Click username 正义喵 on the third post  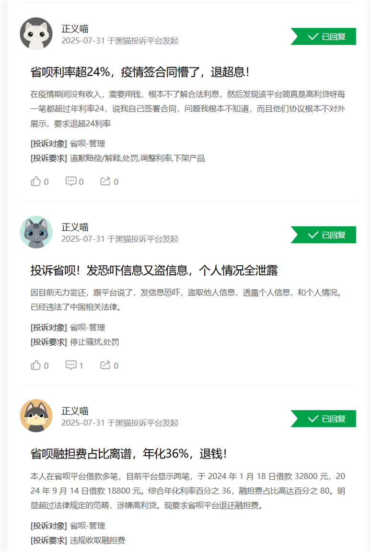[x=75, y=411]
